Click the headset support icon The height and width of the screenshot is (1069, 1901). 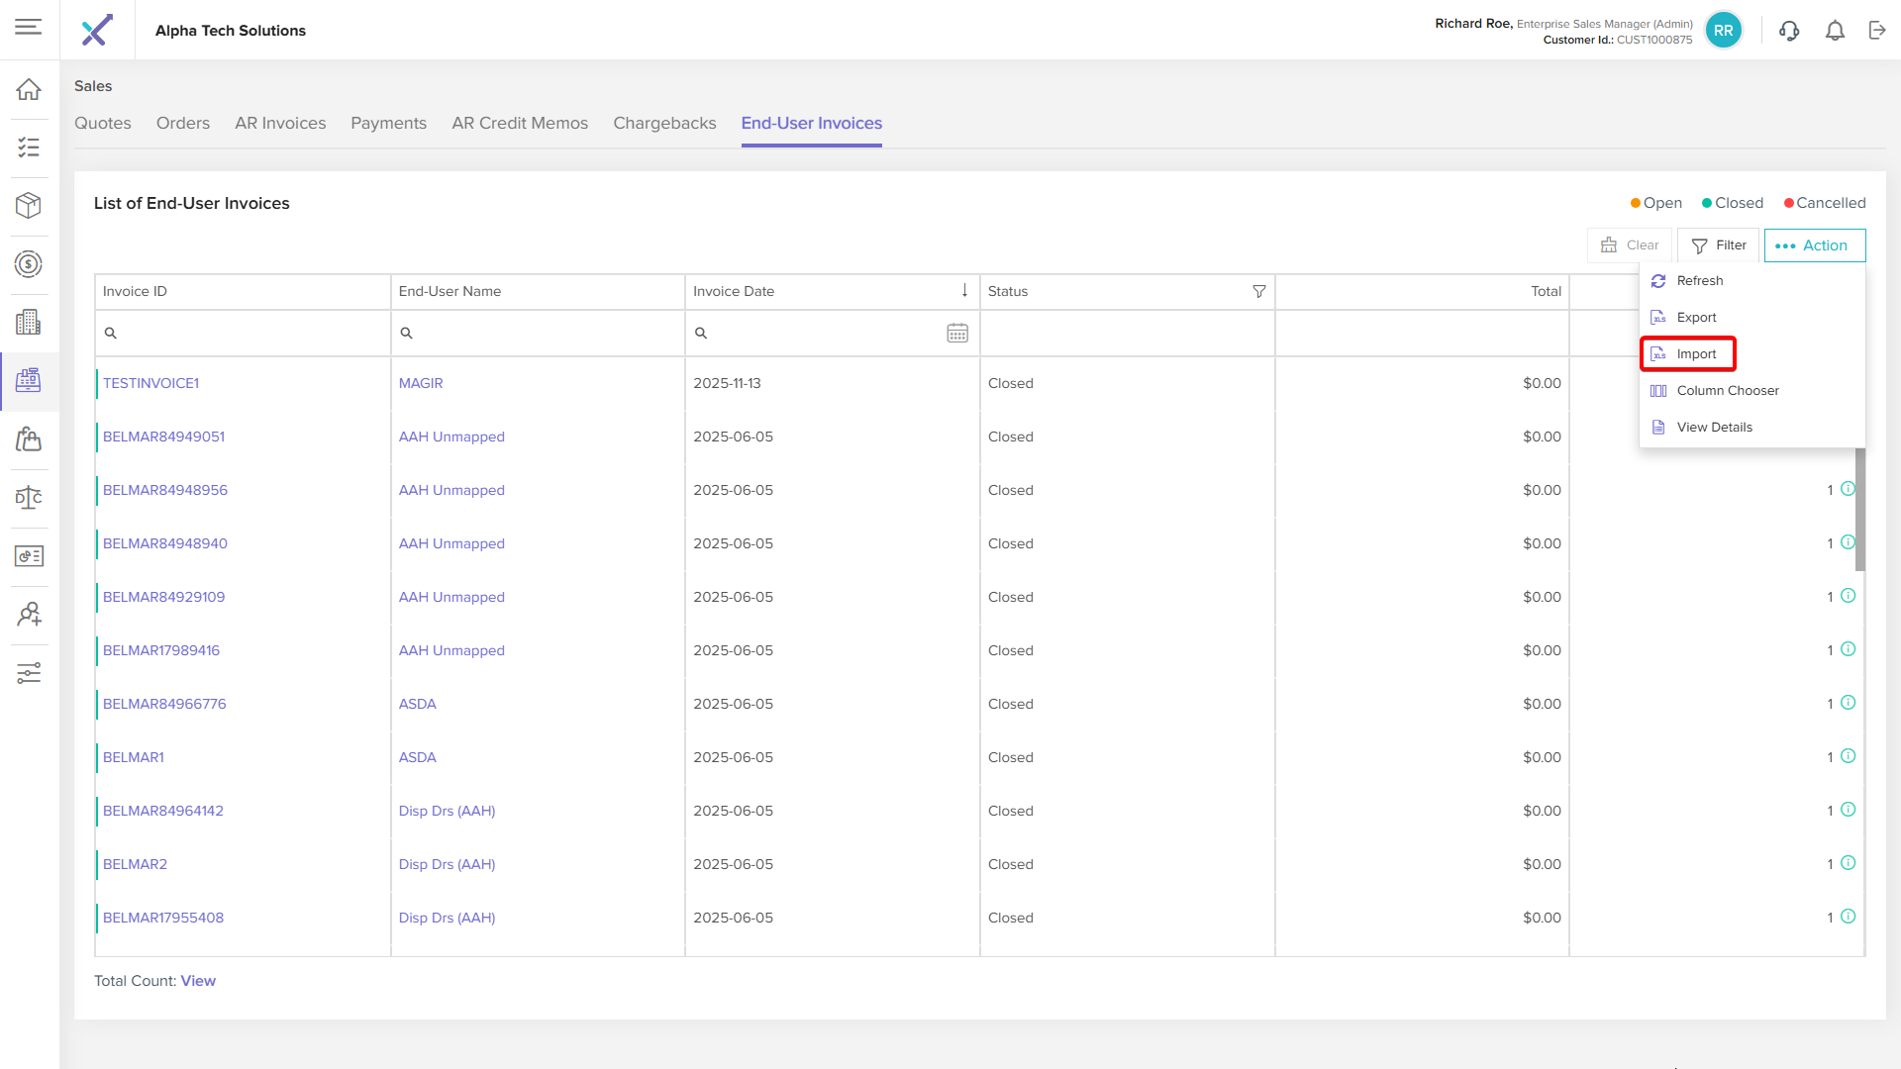click(1789, 31)
